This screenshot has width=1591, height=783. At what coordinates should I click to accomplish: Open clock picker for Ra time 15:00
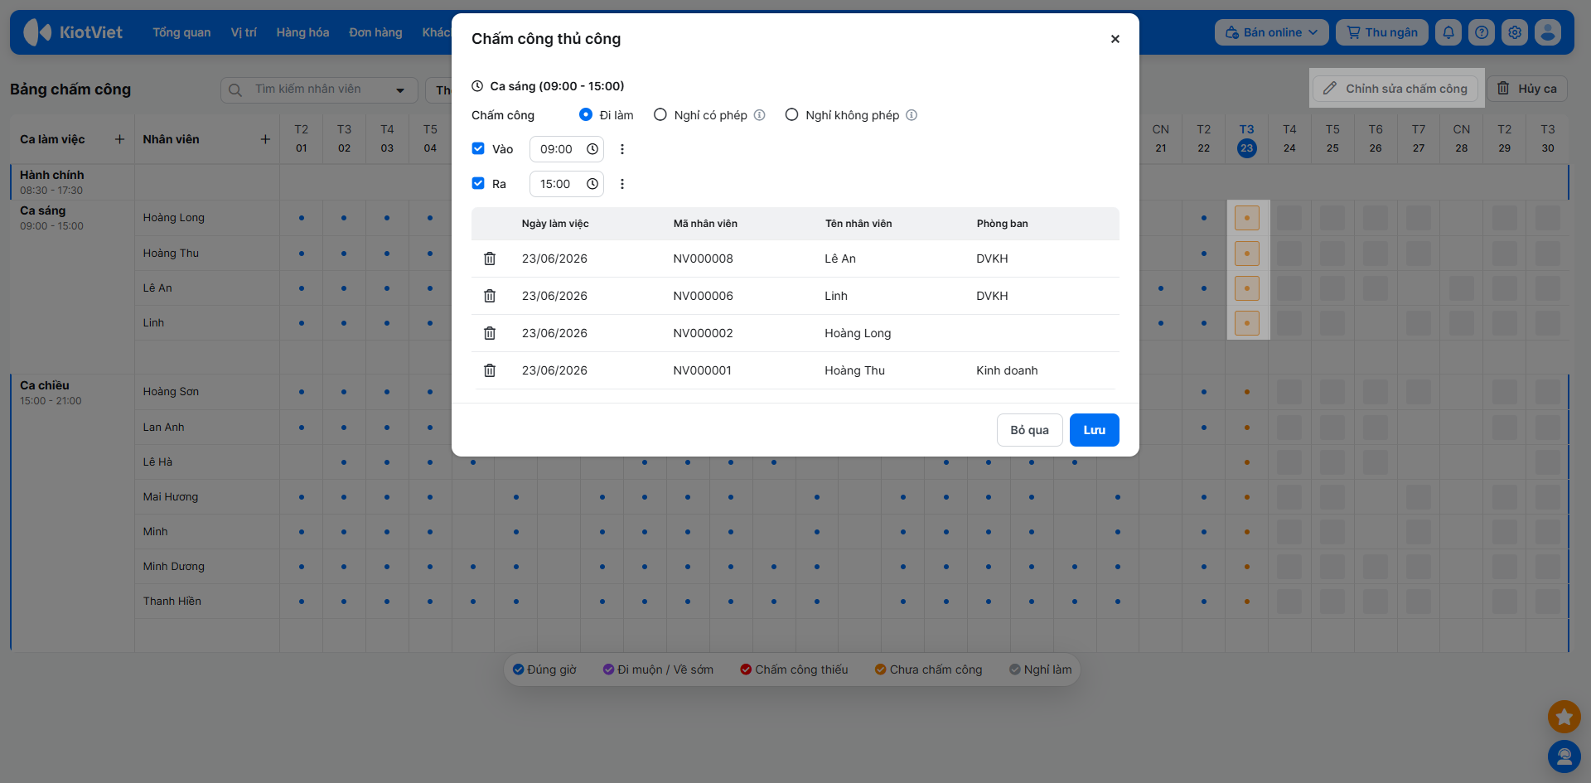(x=592, y=184)
